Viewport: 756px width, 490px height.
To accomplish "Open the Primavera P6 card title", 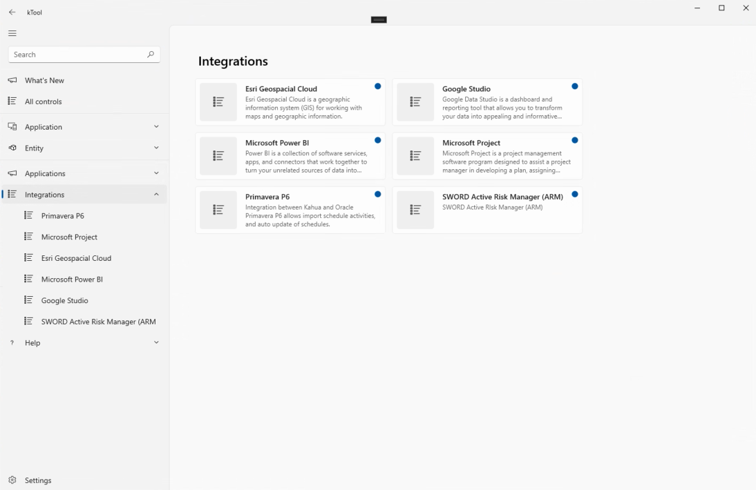I will click(267, 197).
